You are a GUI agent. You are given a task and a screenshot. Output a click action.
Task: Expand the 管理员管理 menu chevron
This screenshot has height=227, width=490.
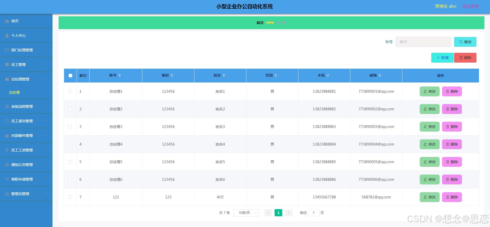pyautogui.click(x=46, y=194)
